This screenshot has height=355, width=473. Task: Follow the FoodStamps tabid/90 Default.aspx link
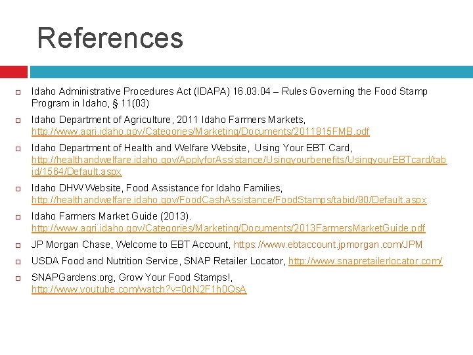point(229,200)
